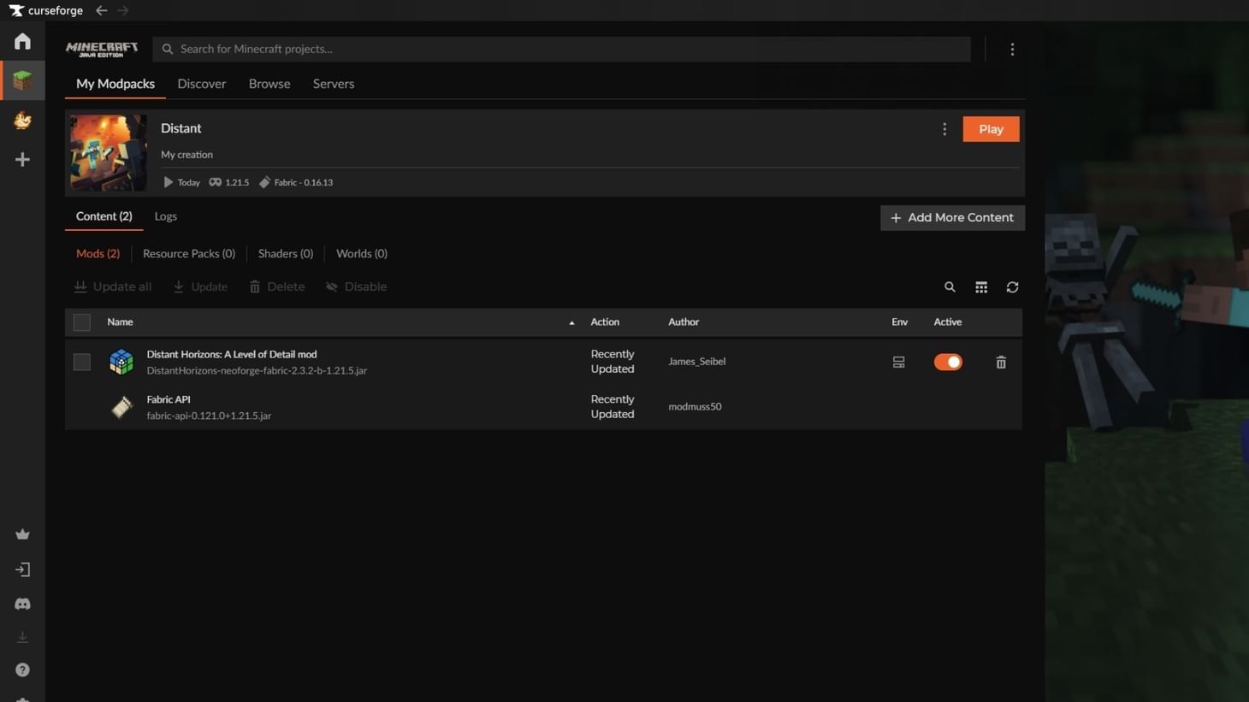This screenshot has height=702, width=1249.
Task: Open the three-dot menu beside the search bar
Action: pyautogui.click(x=1012, y=49)
